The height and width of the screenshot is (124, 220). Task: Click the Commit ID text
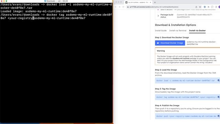pyautogui.click(x=195, y=16)
